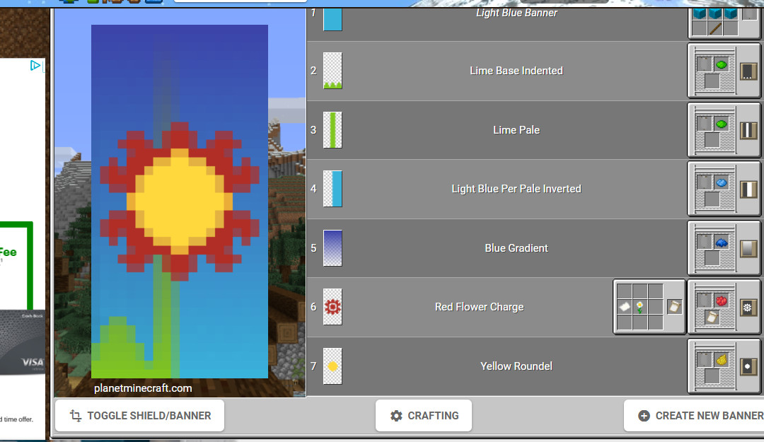Click the AdChoices icon on the ad
Viewport: 764px width, 442px height.
(x=35, y=65)
